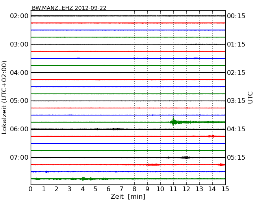Viewport: 256px width, 205px height.
Task: Click the 'Lokalzeit (UTC+02:00)' y-axis label
Action: tap(5, 97)
